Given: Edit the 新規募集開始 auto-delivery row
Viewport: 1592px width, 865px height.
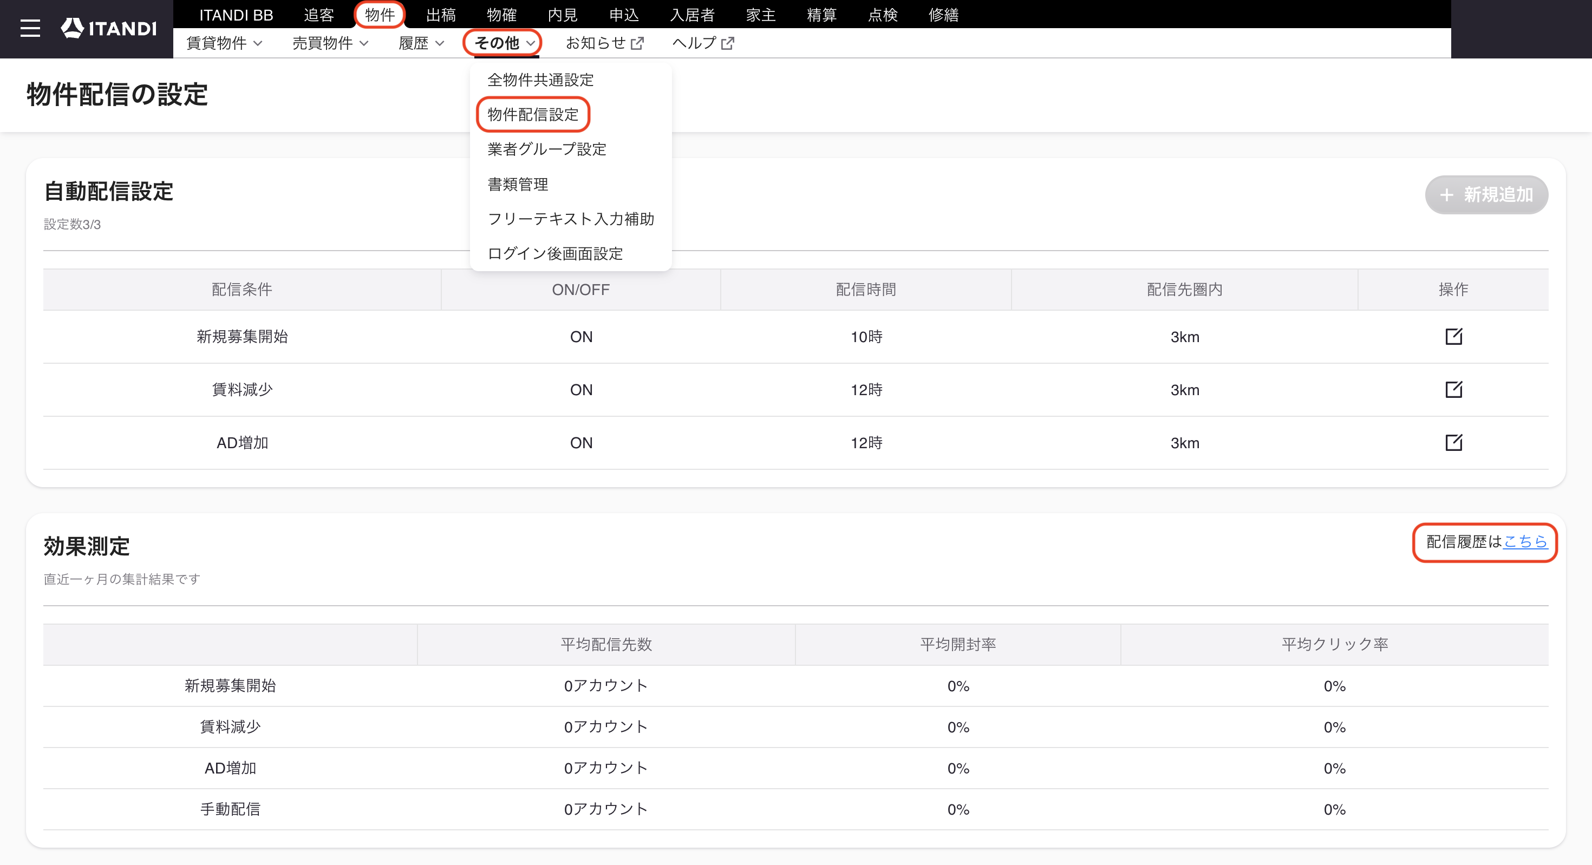Looking at the screenshot, I should point(1453,336).
